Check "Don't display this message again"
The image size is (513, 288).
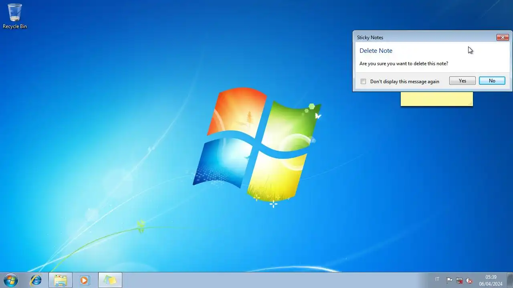click(363, 82)
